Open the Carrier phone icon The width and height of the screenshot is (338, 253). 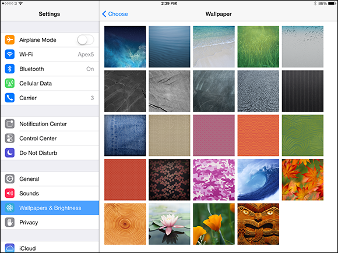coord(10,98)
